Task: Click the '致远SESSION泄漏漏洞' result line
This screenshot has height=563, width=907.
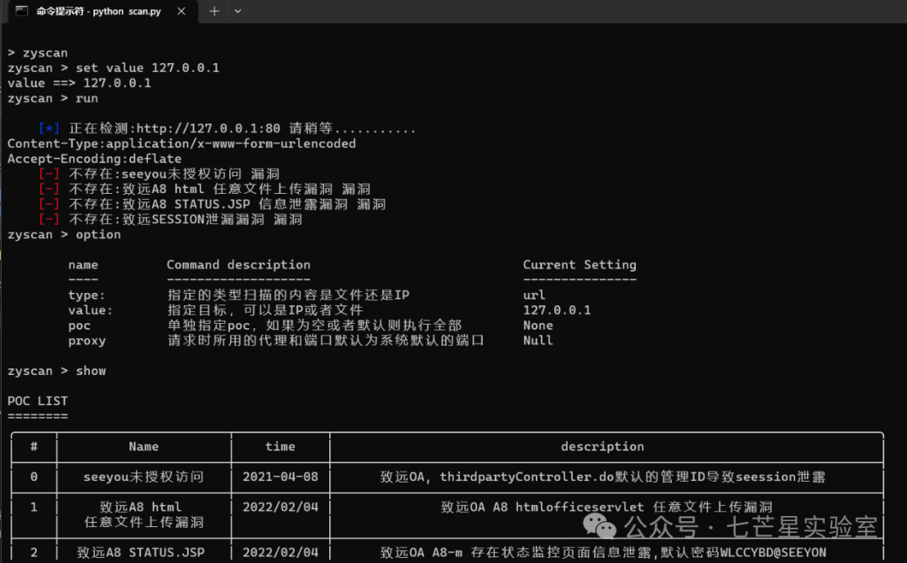Action: coord(170,219)
